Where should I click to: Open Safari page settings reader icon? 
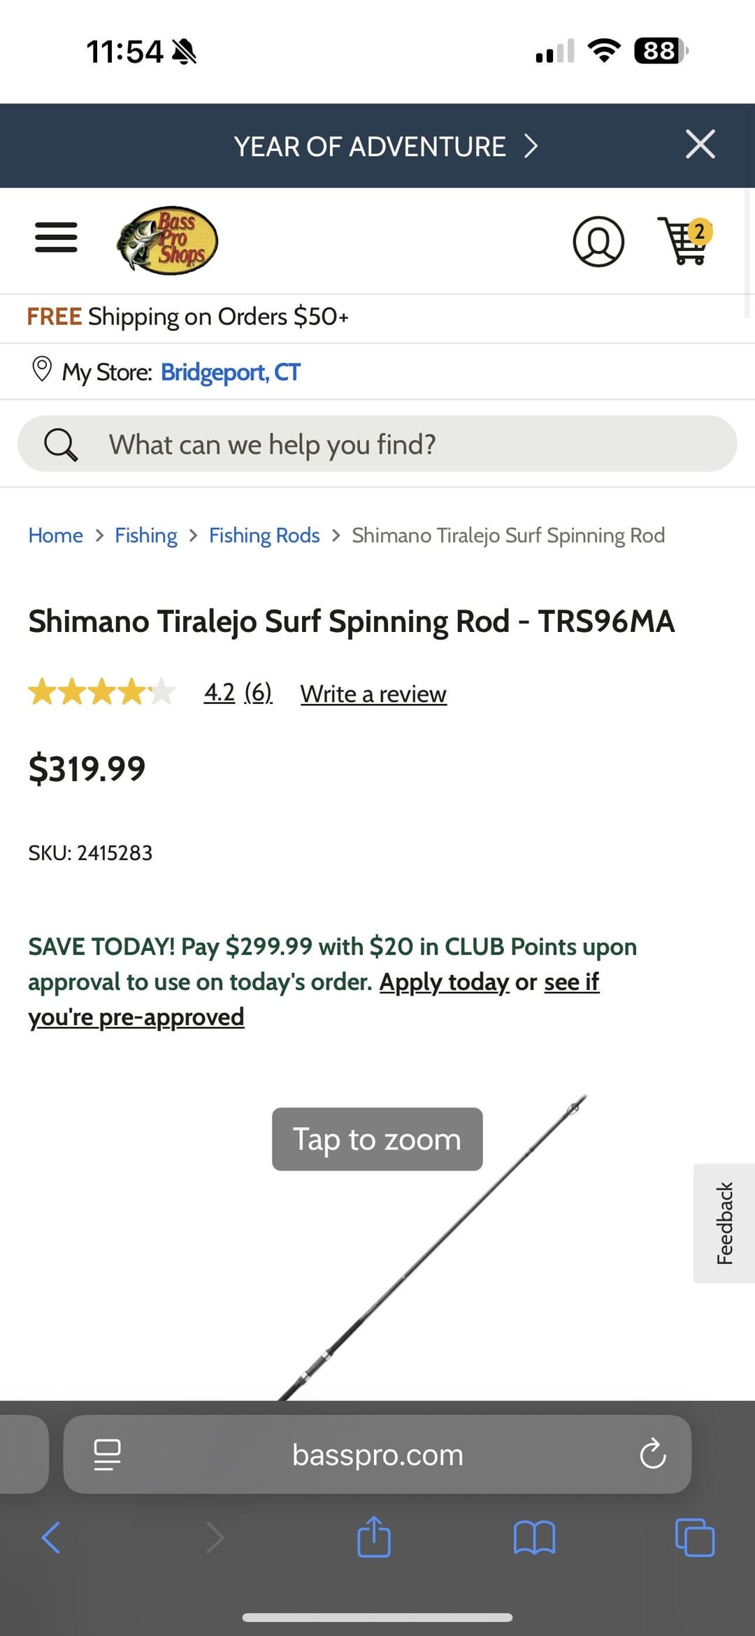(107, 1455)
